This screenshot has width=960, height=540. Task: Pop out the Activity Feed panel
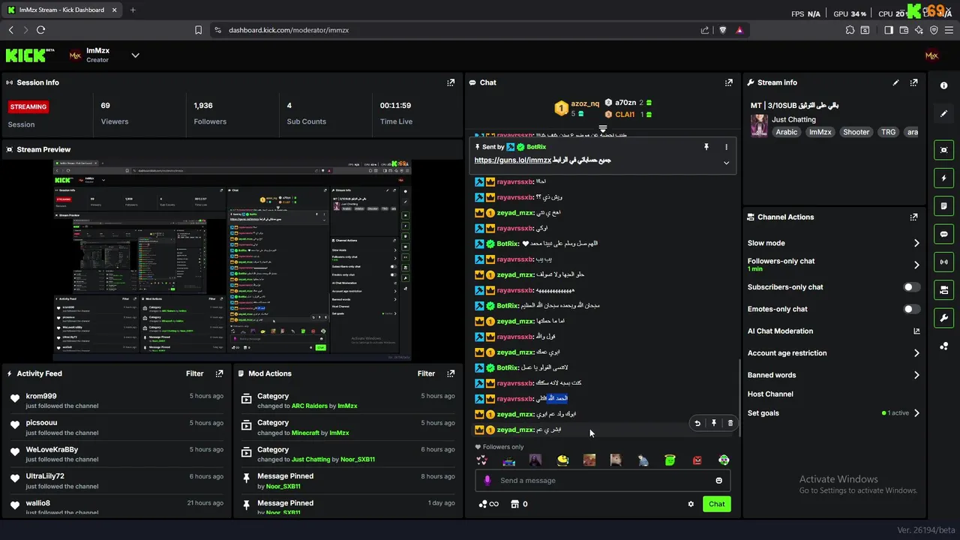[x=219, y=373]
